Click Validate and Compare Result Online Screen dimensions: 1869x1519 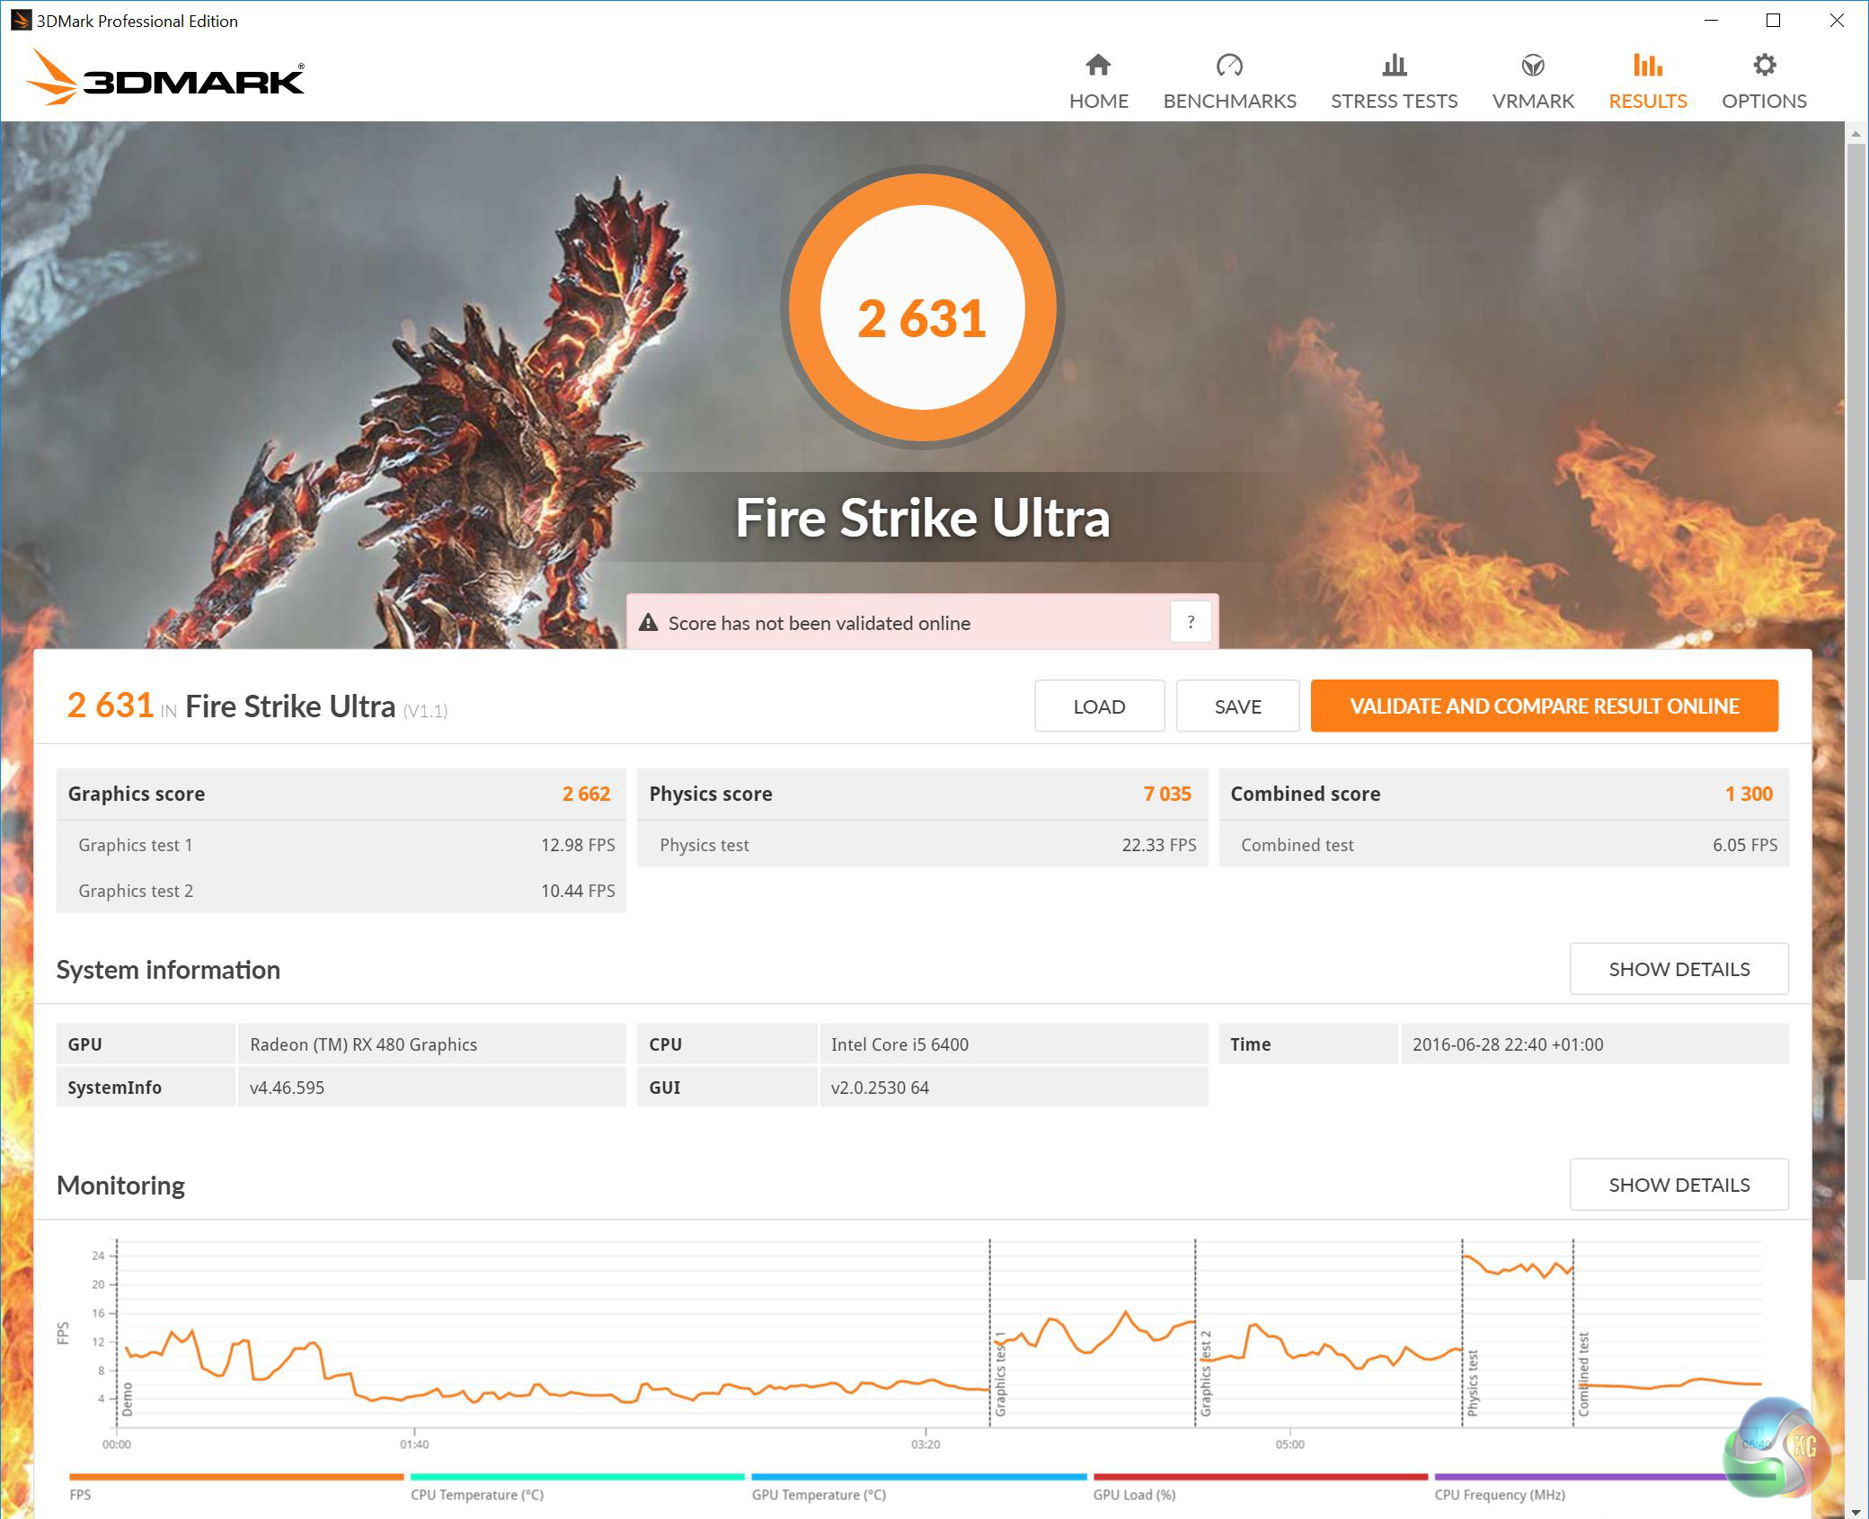click(x=1544, y=706)
